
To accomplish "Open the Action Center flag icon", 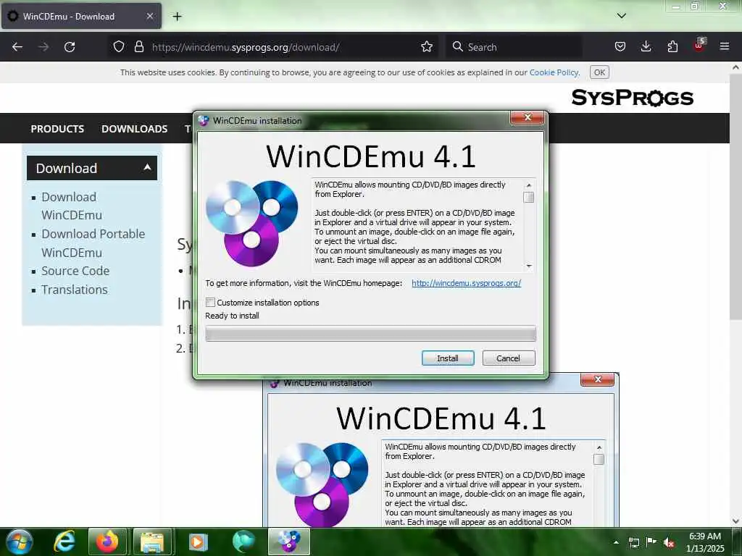I will pyautogui.click(x=651, y=542).
